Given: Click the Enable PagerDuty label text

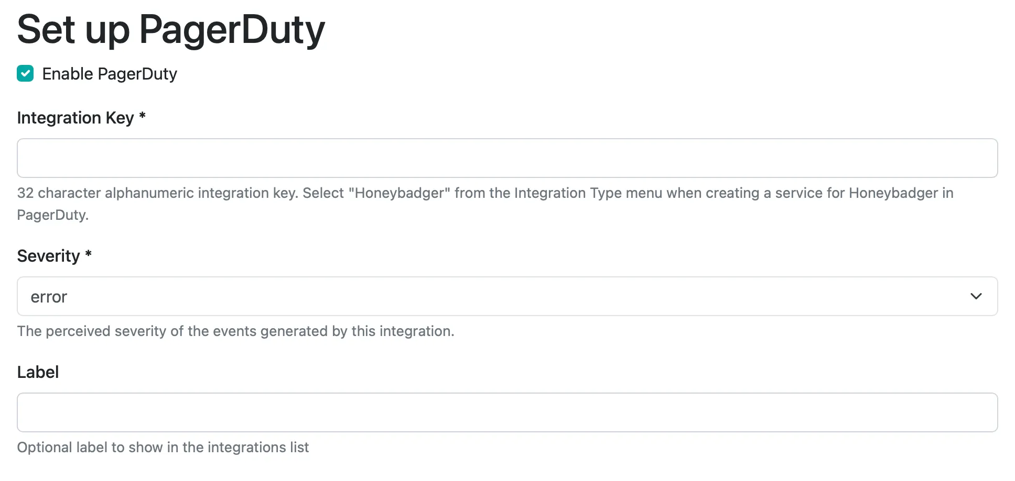Looking at the screenshot, I should pyautogui.click(x=110, y=74).
